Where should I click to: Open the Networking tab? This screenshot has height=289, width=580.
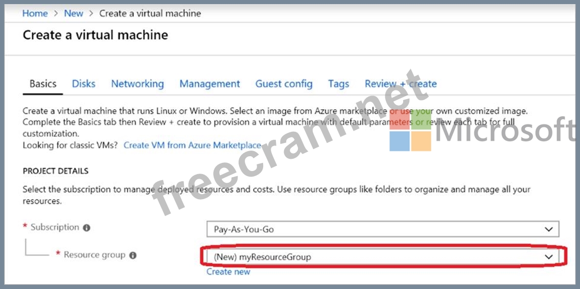137,84
